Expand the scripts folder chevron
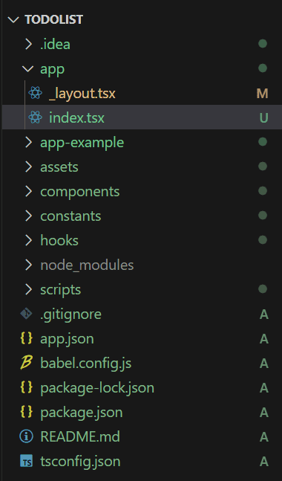This screenshot has height=481, width=282. 28,289
